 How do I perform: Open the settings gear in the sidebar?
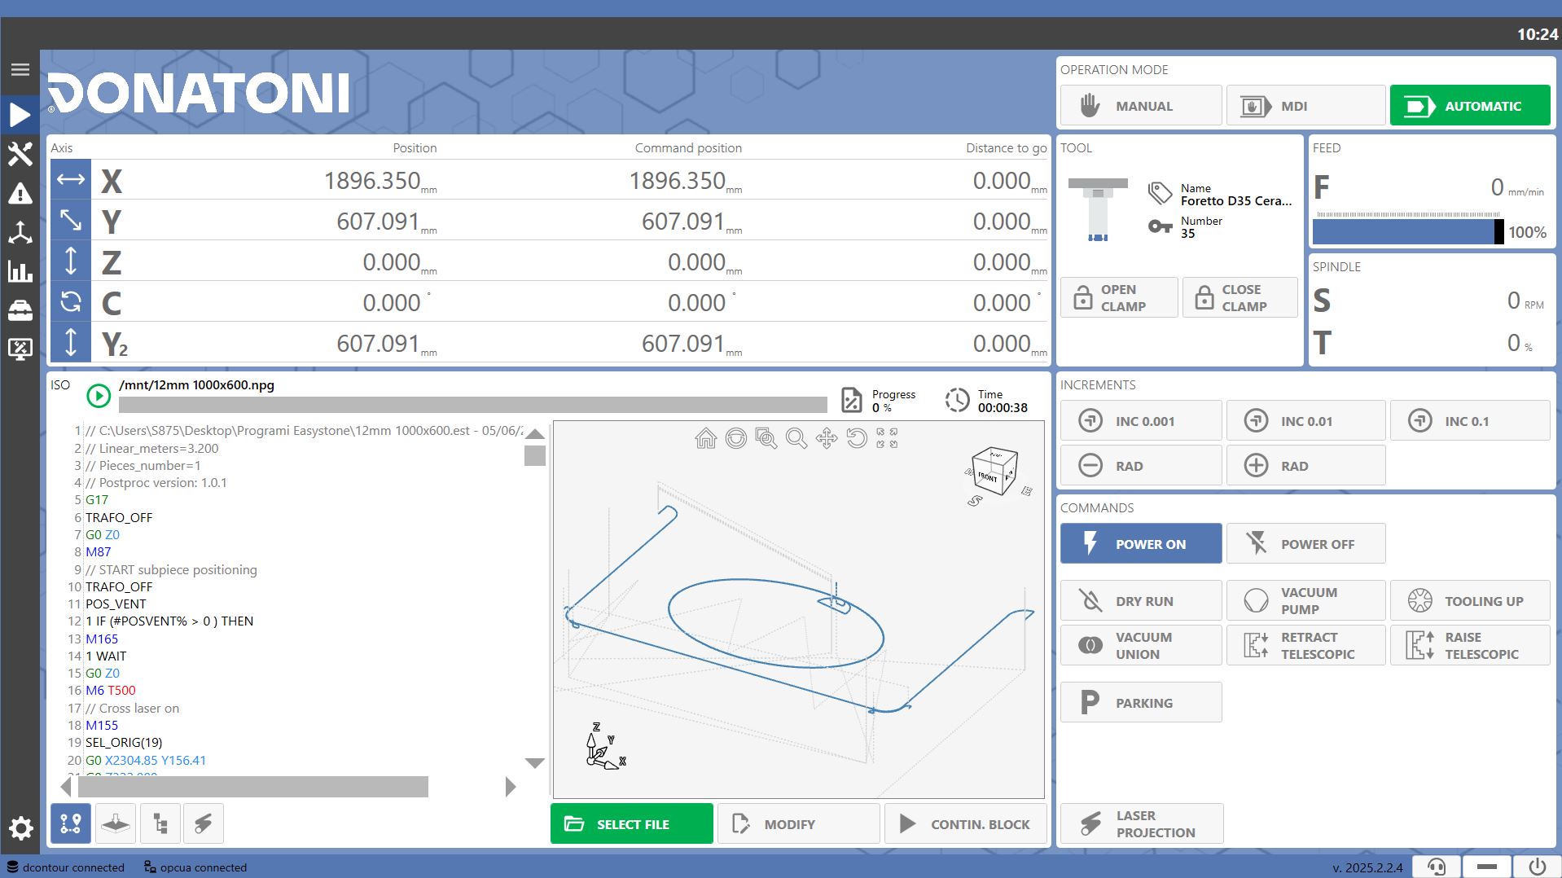point(20,828)
